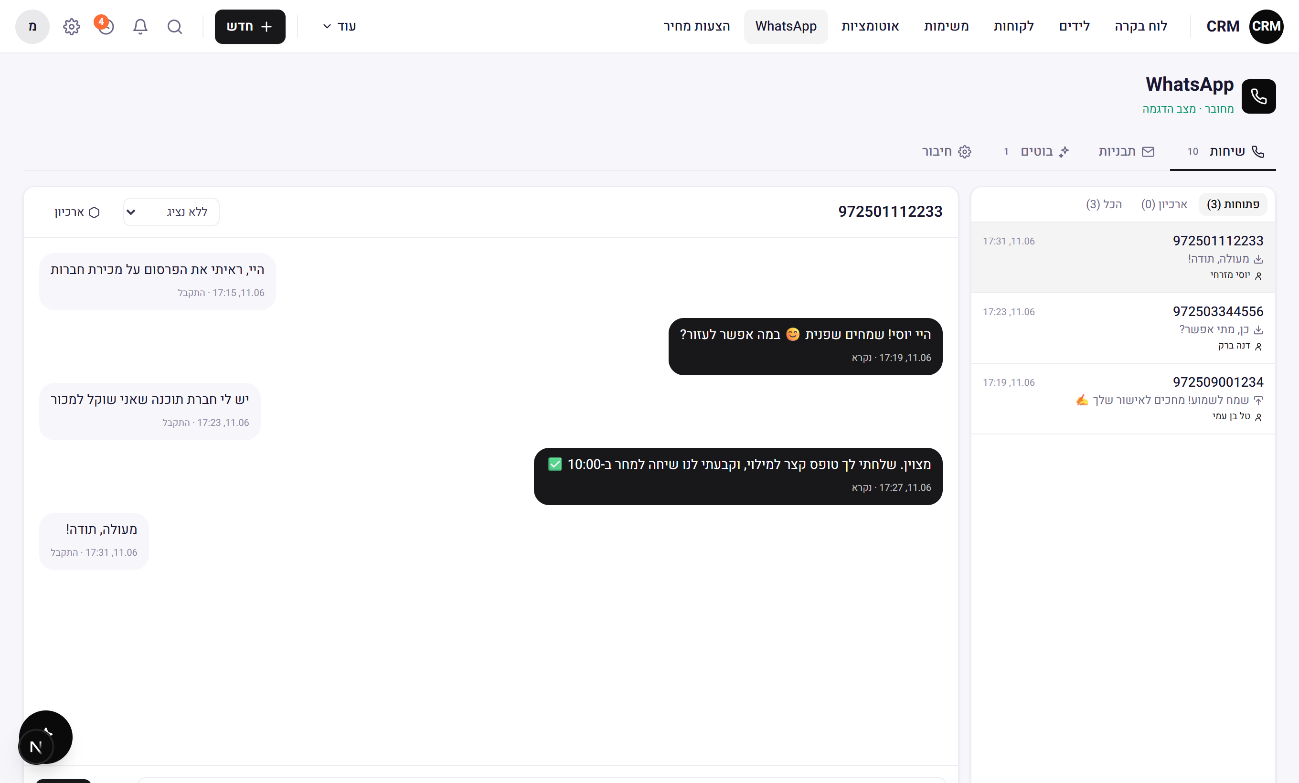The image size is (1299, 783).
Task: Open the floating N launcher button
Action: [36, 747]
